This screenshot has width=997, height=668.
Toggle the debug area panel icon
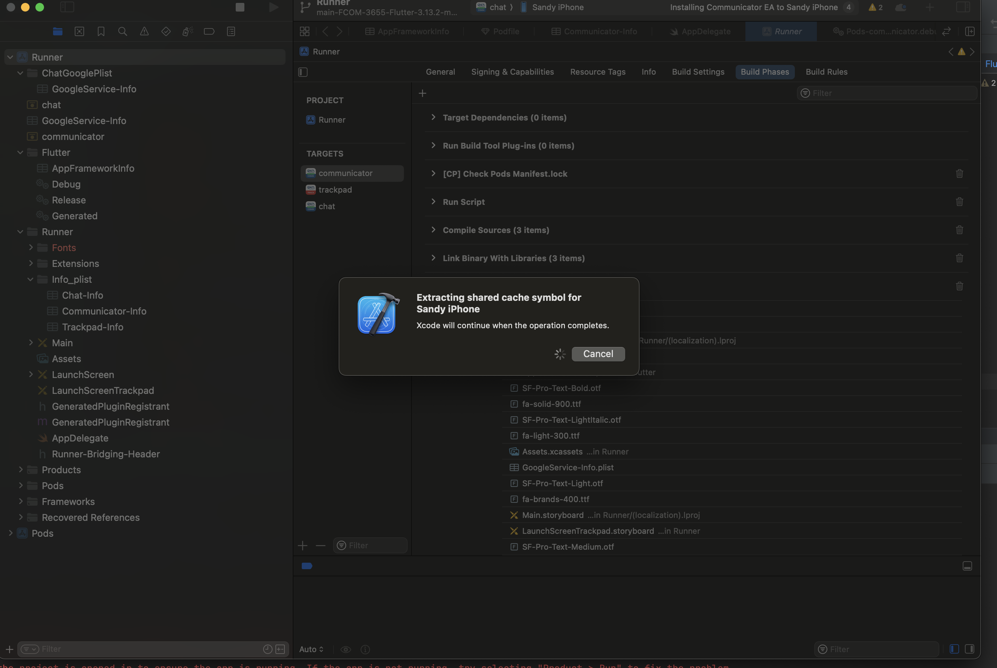click(967, 566)
